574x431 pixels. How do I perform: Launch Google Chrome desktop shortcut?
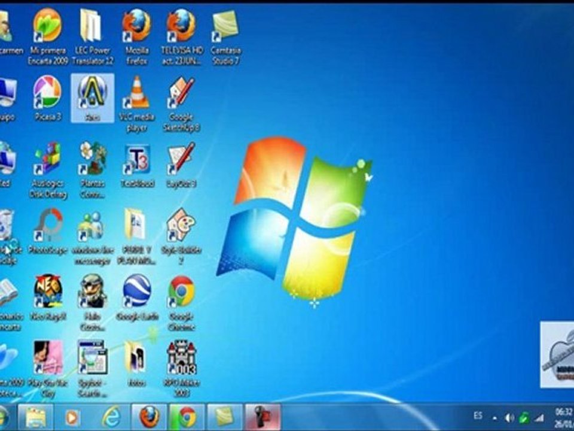182,303
